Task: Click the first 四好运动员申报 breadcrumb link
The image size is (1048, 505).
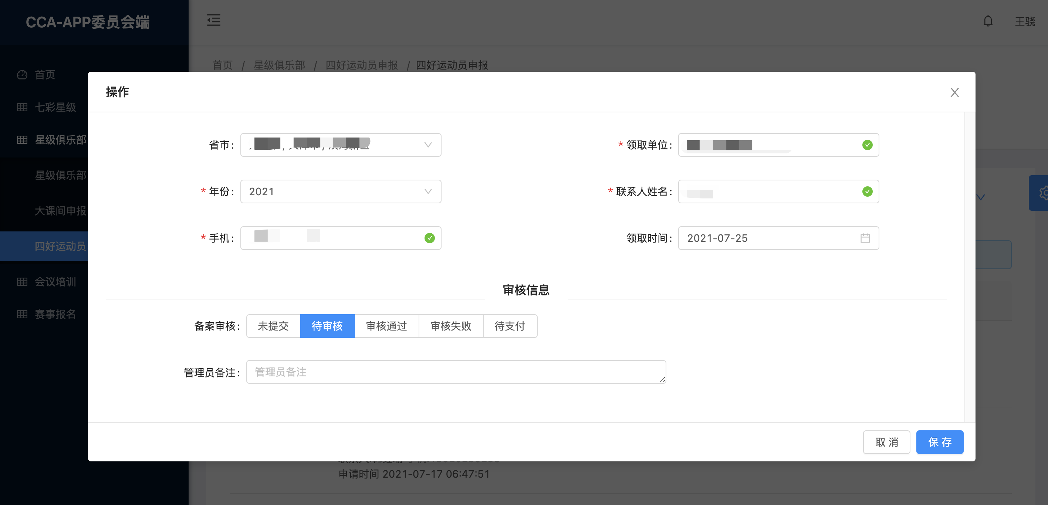Action: coord(362,65)
